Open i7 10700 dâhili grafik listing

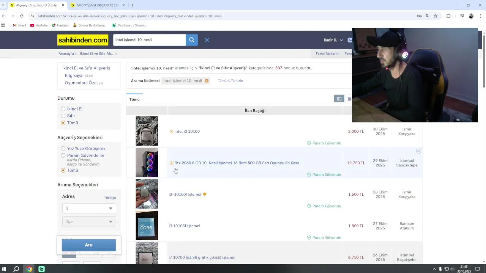[x=202, y=257]
